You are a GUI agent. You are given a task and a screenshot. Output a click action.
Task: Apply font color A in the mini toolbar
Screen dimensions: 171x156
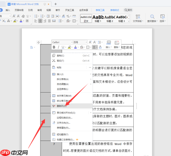[76, 47]
